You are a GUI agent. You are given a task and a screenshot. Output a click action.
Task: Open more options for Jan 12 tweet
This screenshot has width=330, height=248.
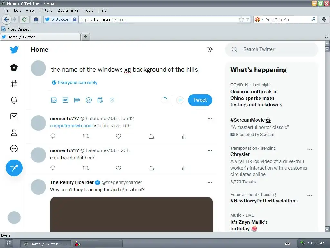coord(210,119)
